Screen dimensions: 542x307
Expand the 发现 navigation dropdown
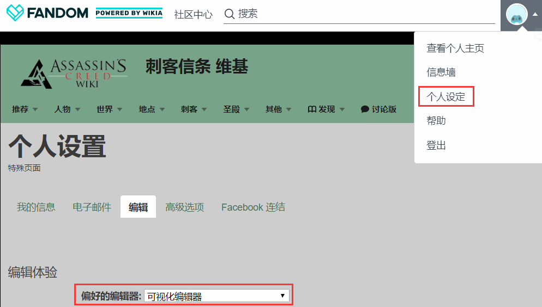(x=326, y=109)
